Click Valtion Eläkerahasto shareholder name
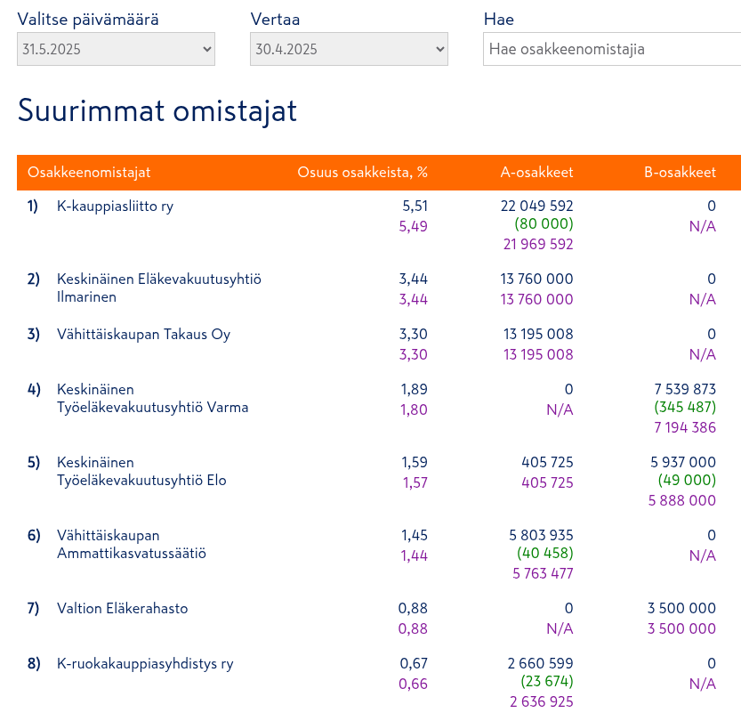Image resolution: width=741 pixels, height=721 pixels. coord(122,609)
